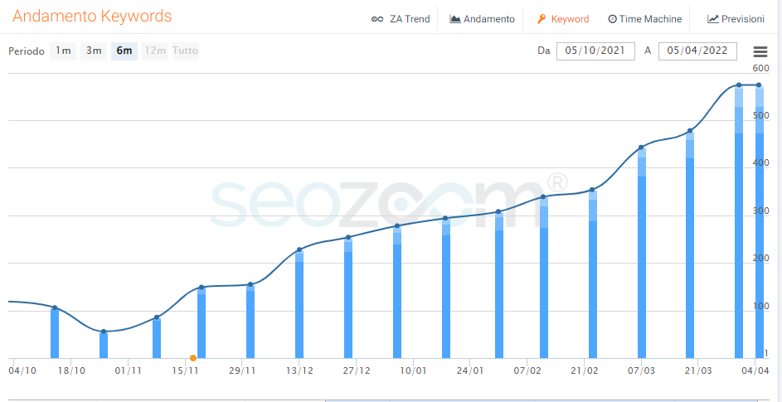This screenshot has width=782, height=402.
Task: Select the 1m period option
Action: pyautogui.click(x=63, y=51)
